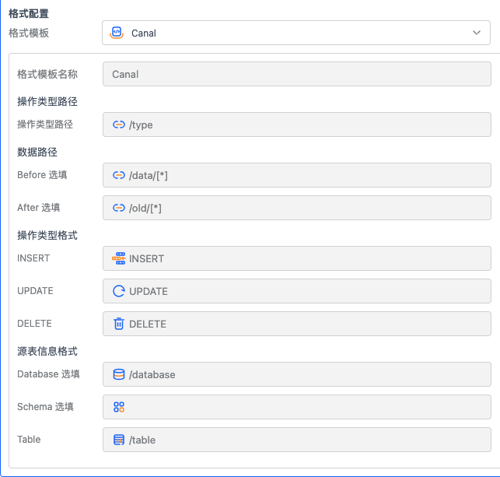Click the 格式模板名称 label

[x=47, y=74]
